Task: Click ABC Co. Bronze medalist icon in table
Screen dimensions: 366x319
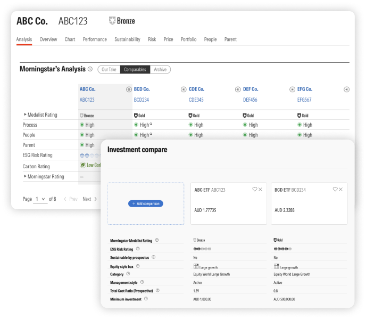Action: (x=82, y=116)
